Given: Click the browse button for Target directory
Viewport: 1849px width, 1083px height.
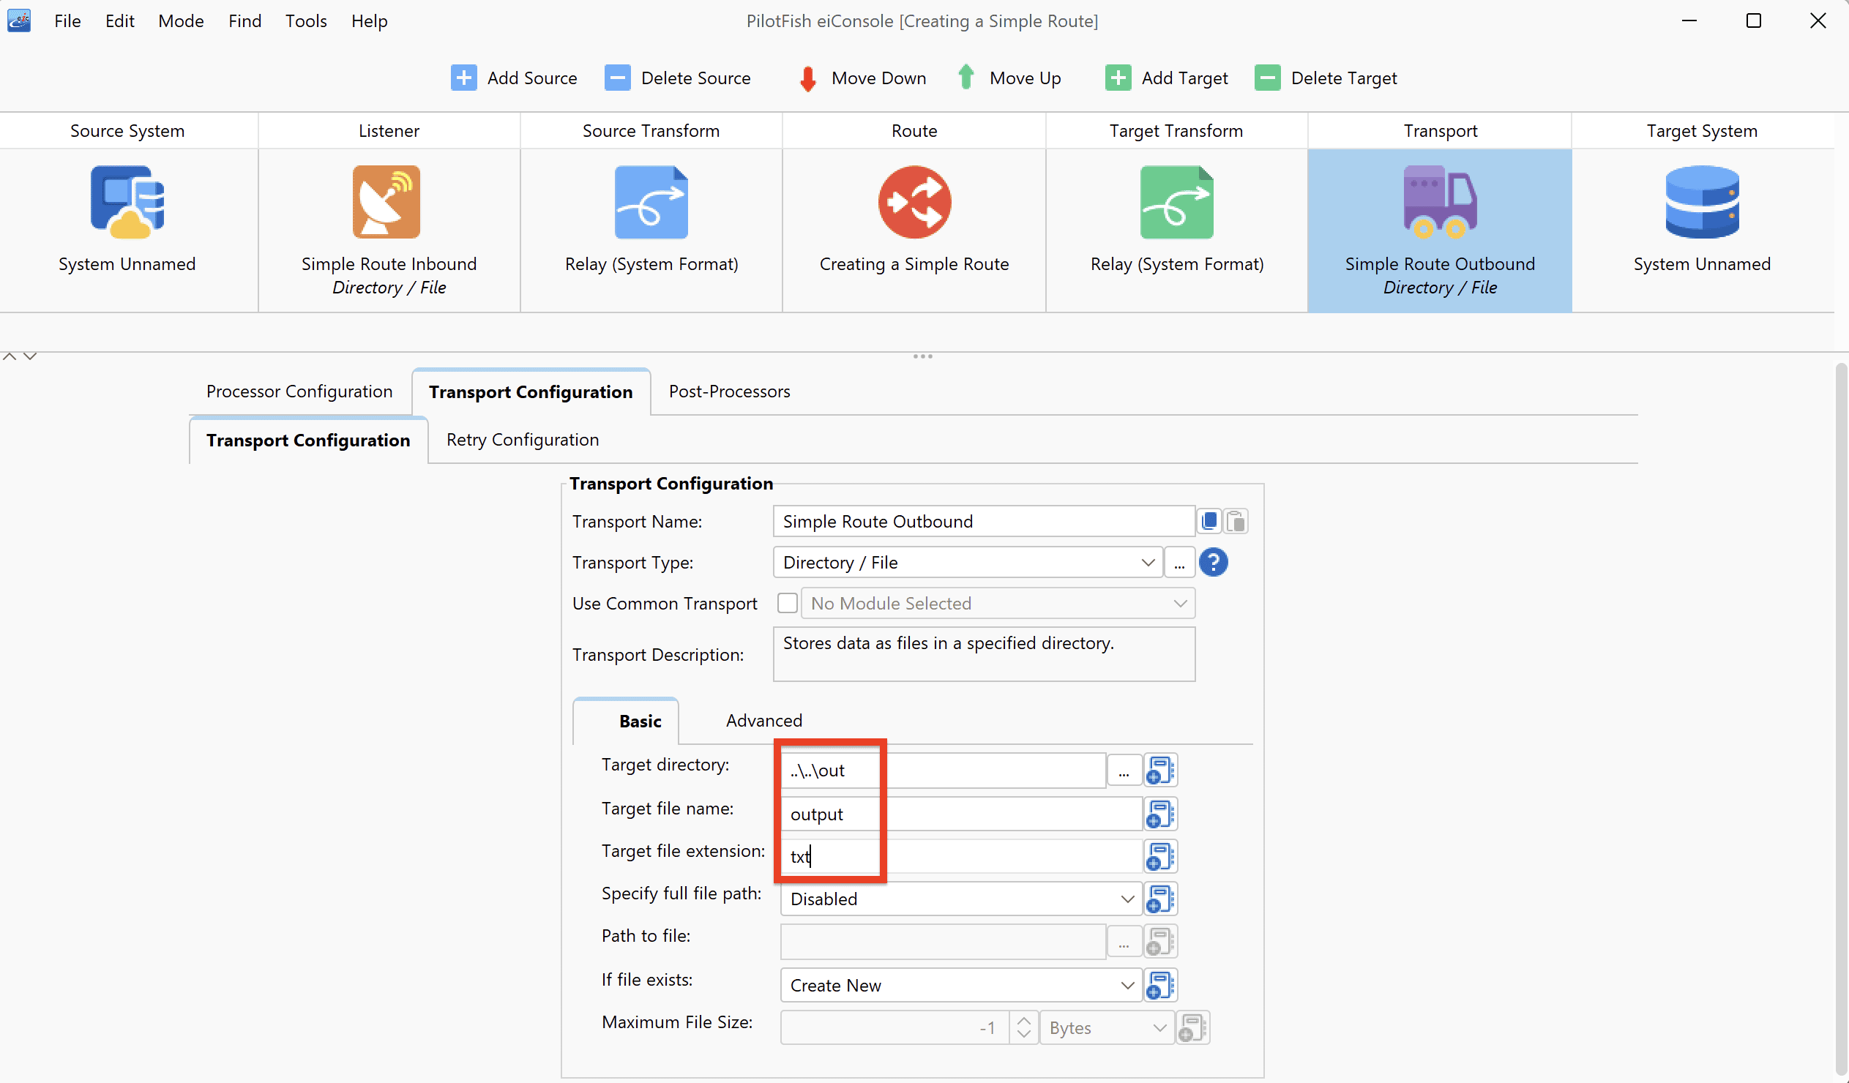Looking at the screenshot, I should 1124,771.
